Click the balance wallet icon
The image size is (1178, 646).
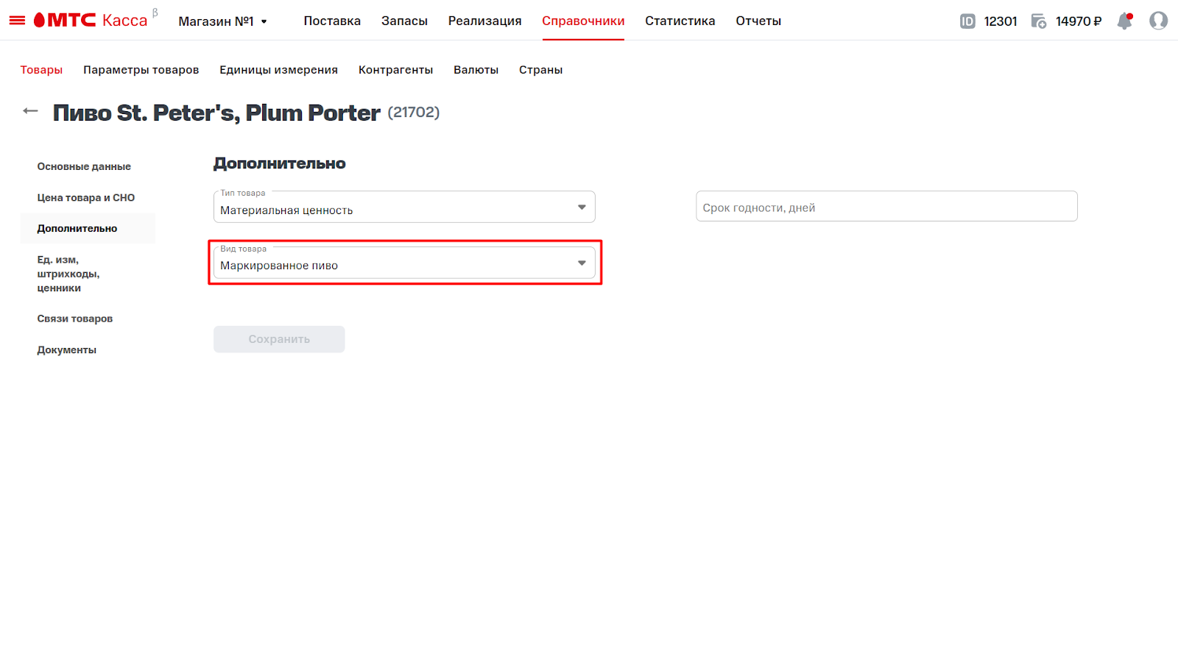1039,21
